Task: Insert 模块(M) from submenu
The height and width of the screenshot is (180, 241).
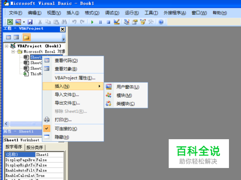Action: click(126, 96)
